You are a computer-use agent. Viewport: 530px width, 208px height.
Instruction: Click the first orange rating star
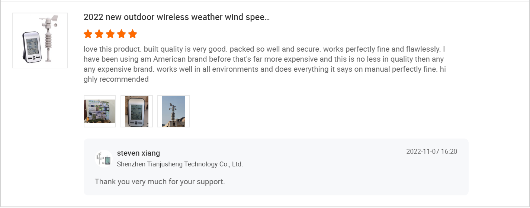click(x=88, y=35)
